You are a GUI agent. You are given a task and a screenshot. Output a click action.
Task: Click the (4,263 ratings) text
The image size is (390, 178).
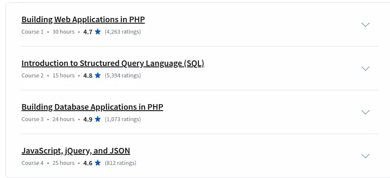tap(123, 32)
